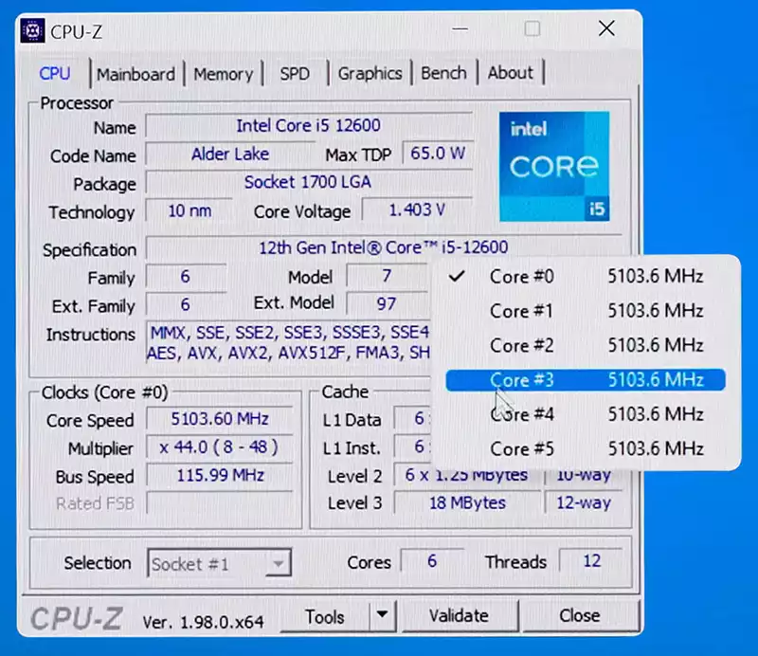Image resolution: width=758 pixels, height=656 pixels.
Task: Click the Core Speed 5103.60 MHz value
Action: 220,418
